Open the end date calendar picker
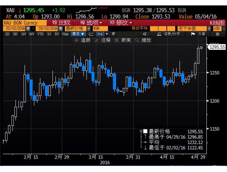Image resolution: width=227 pixels, height=172 pixels. [60, 28]
